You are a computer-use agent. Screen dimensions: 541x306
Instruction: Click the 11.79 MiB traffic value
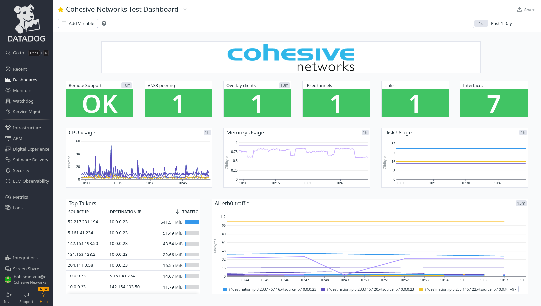[173, 287]
